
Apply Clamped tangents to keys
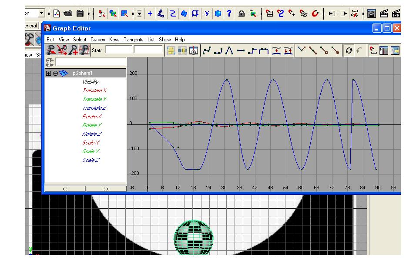tap(218, 50)
